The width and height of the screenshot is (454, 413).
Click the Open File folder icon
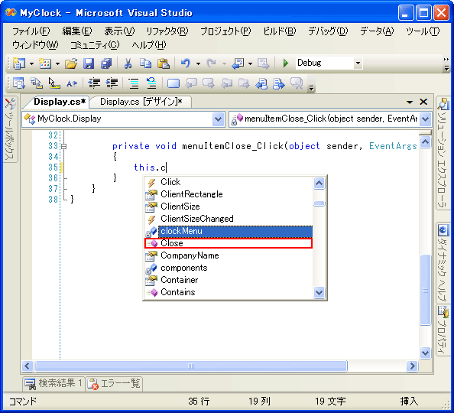coord(71,63)
